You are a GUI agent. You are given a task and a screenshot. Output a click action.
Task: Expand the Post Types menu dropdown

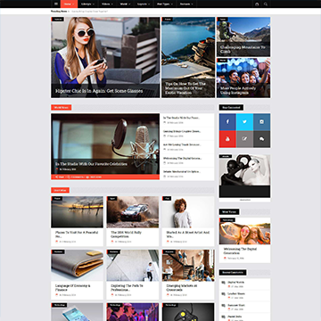click(165, 4)
